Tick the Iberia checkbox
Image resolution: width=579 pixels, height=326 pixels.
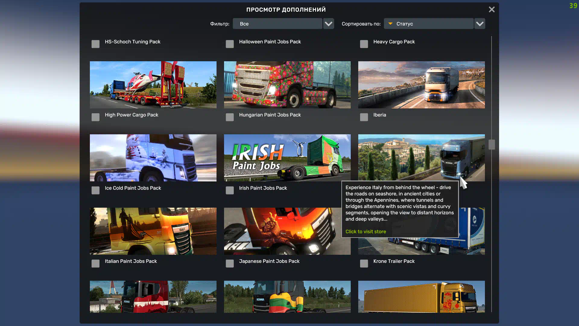click(x=364, y=117)
